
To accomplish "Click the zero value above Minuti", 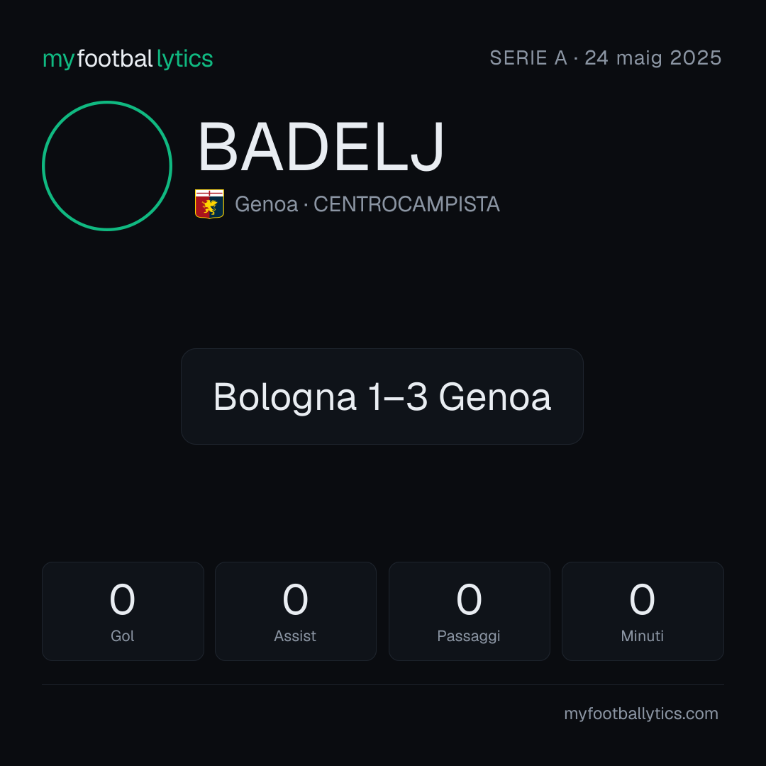I will (x=642, y=599).
